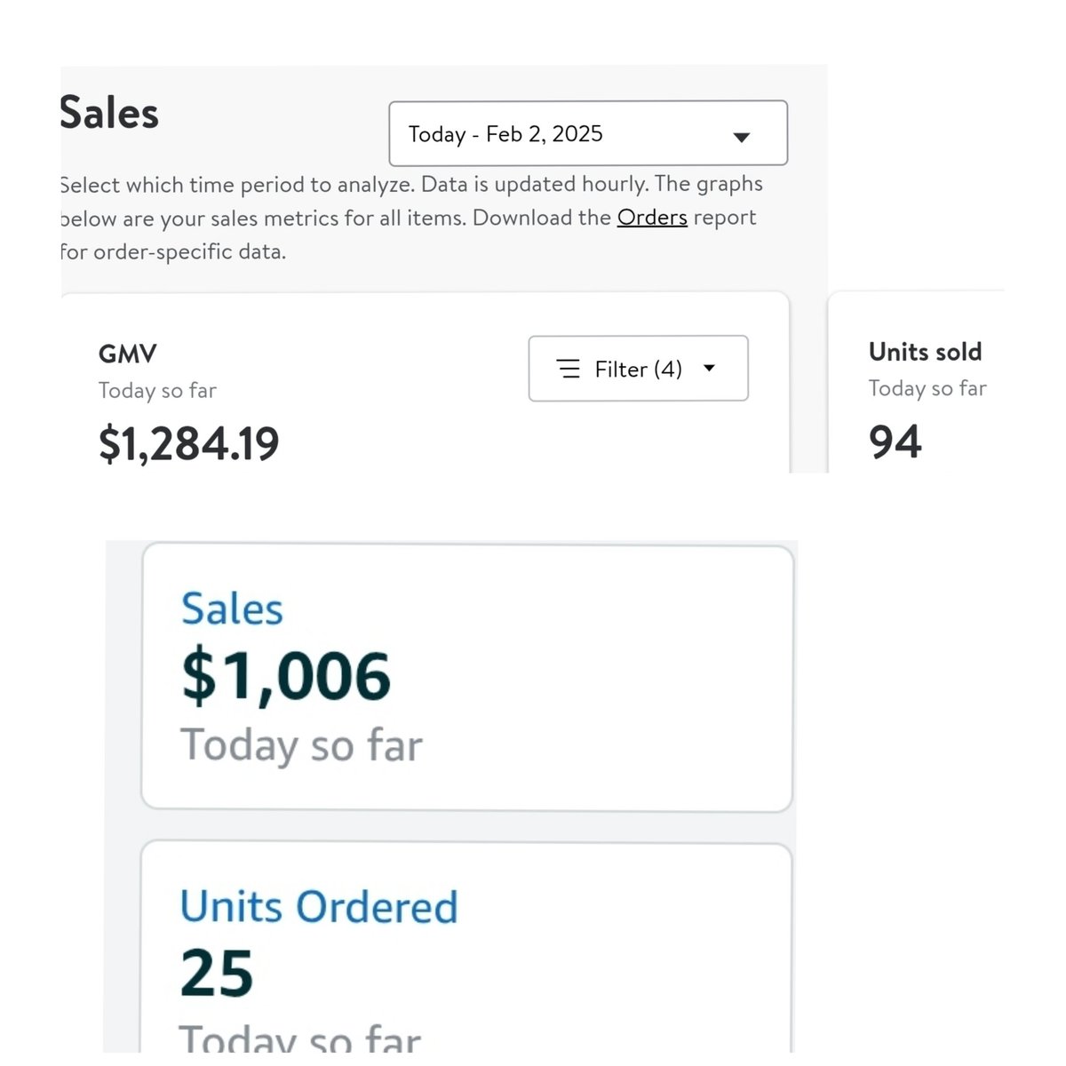Click the Units sold heading
1066x1066 pixels.
tap(925, 352)
